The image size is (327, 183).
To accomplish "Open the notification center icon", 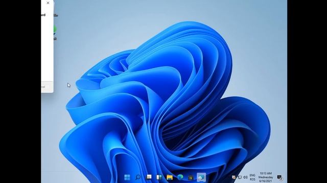I will (x=279, y=177).
